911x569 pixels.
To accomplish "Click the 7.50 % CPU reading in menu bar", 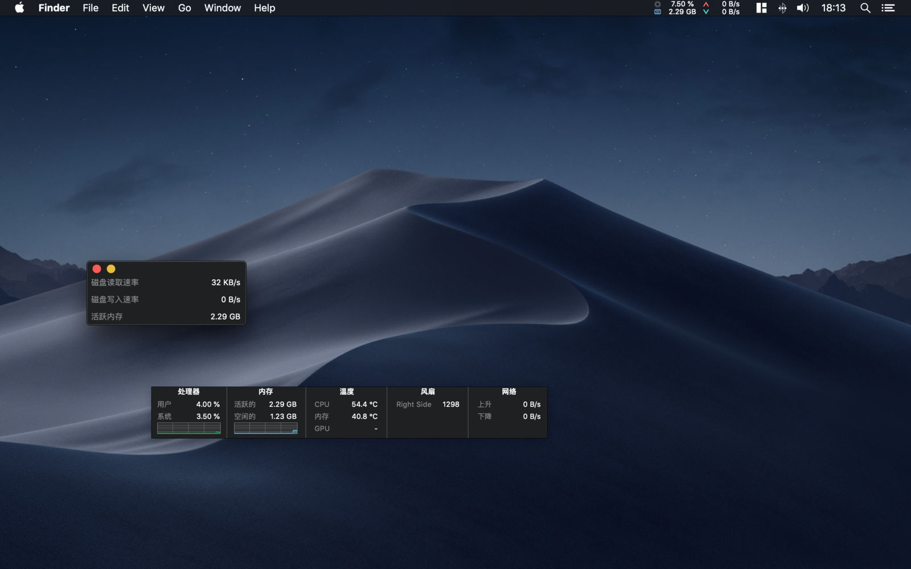I will [682, 4].
